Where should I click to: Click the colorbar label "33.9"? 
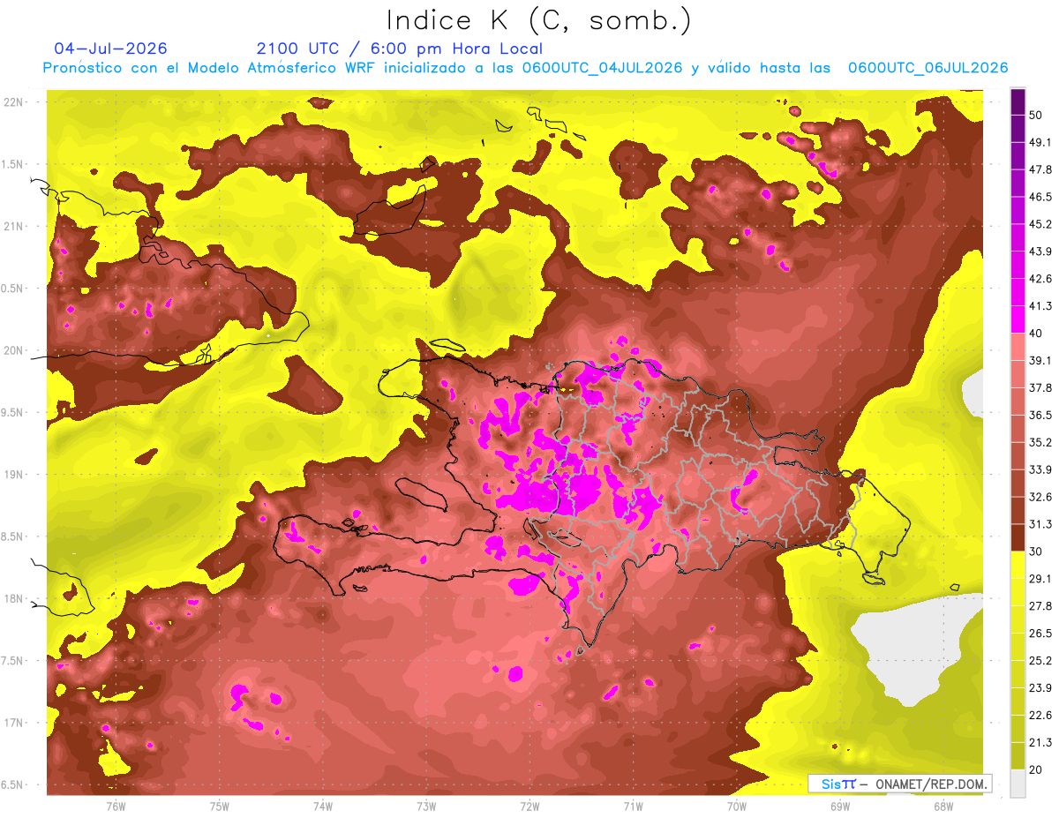(1040, 469)
